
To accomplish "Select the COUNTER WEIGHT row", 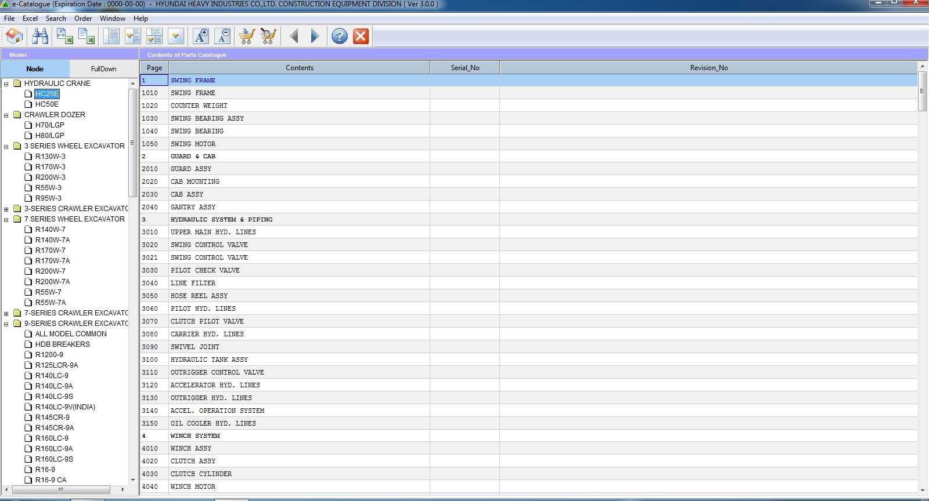I will point(529,106).
